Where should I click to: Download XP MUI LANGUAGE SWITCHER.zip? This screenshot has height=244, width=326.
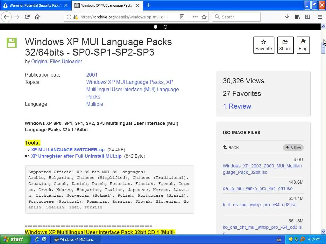coord(68,150)
